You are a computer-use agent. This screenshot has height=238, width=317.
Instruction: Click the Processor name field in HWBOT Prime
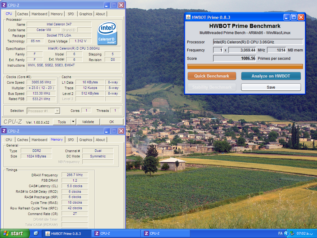click(258, 42)
